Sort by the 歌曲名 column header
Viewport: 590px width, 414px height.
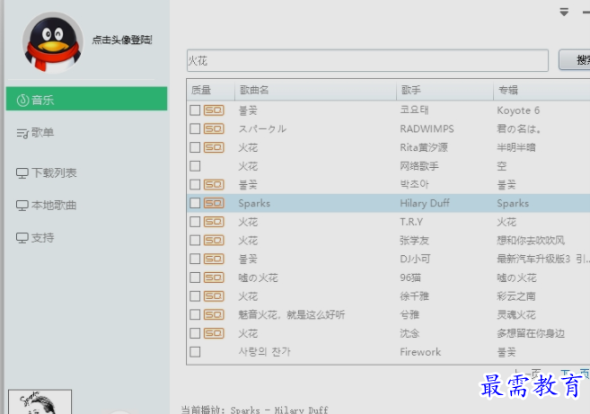click(x=315, y=90)
